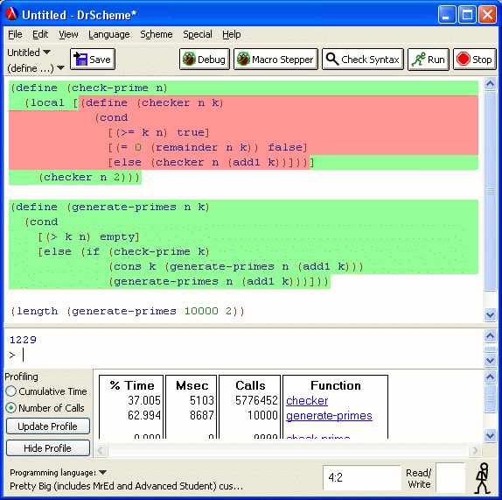Click the profile pane scroll up arrow

[x=490, y=377]
